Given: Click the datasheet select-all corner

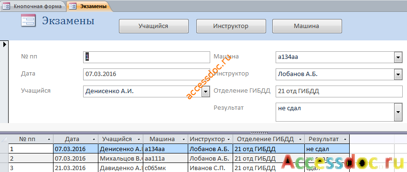Looking at the screenshot, I should click(x=4, y=139).
